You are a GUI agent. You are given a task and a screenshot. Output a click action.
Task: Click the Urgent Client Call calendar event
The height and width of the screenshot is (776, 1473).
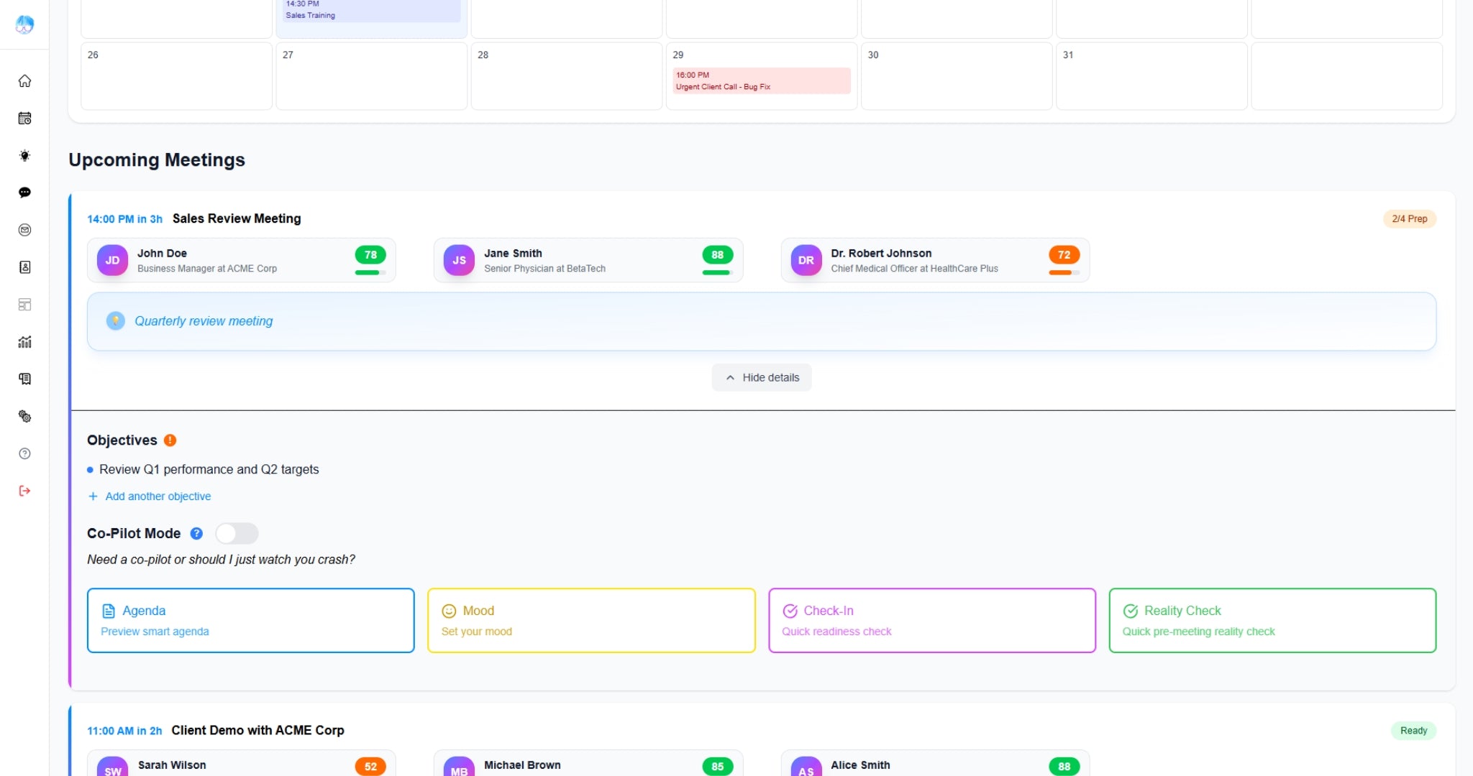(x=761, y=80)
